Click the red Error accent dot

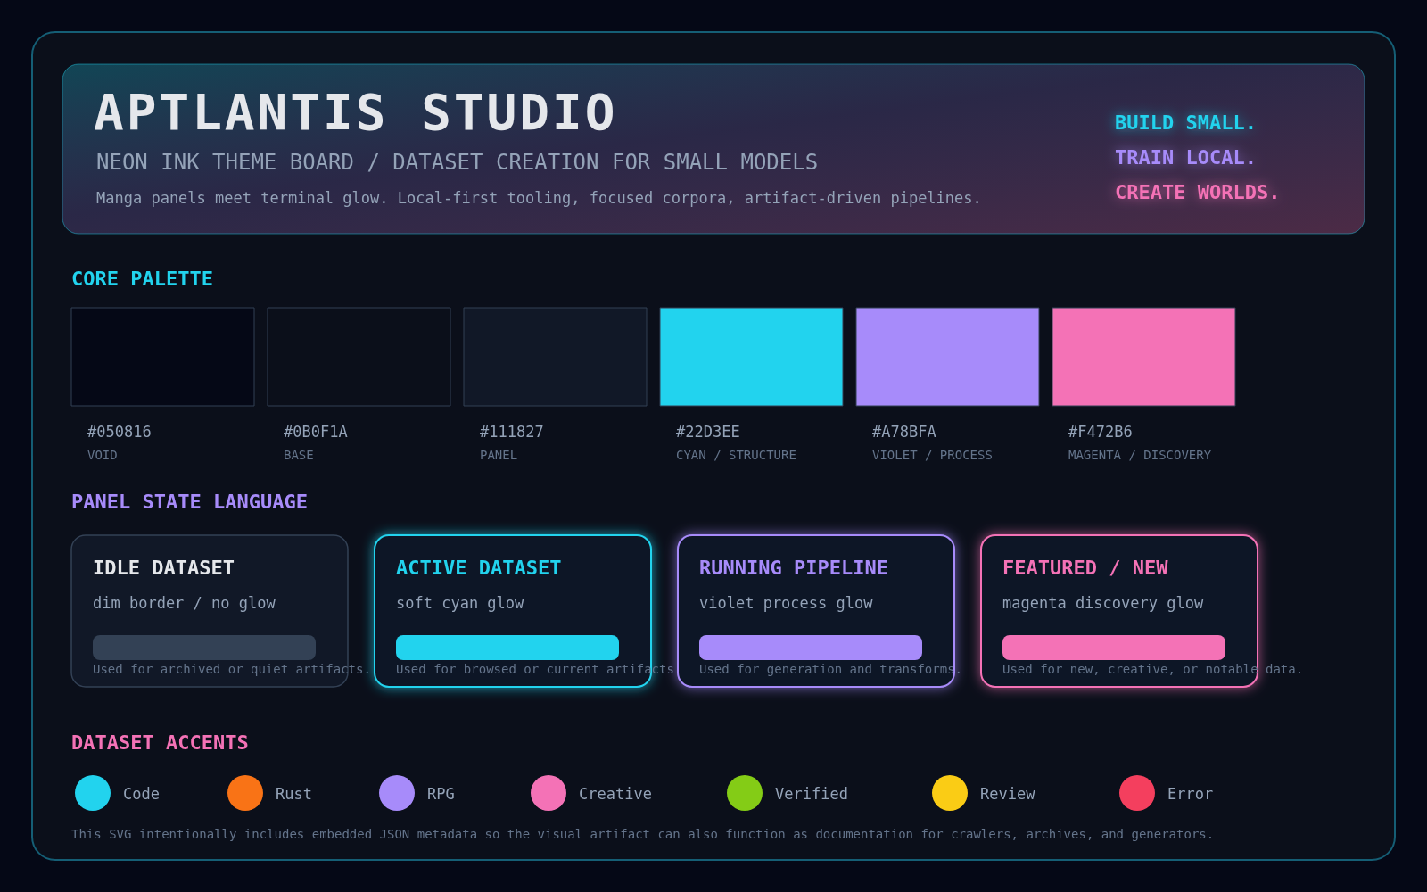(1137, 793)
